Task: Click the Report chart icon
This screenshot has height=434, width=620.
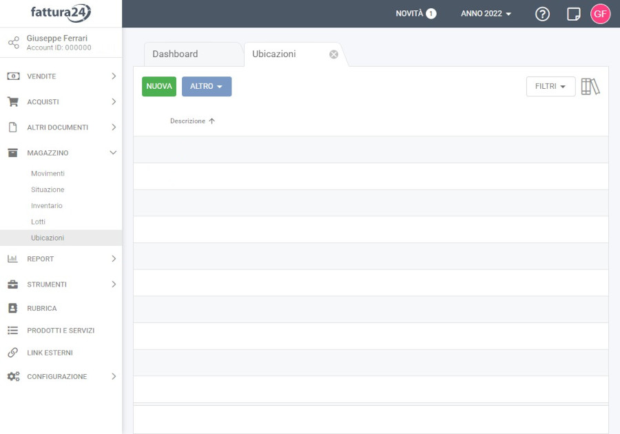Action: tap(12, 259)
